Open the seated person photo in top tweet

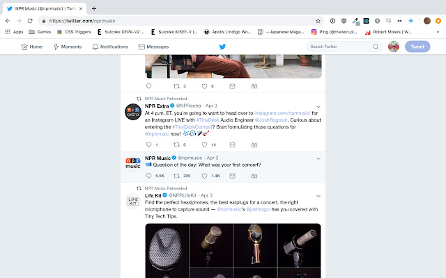(x=233, y=67)
